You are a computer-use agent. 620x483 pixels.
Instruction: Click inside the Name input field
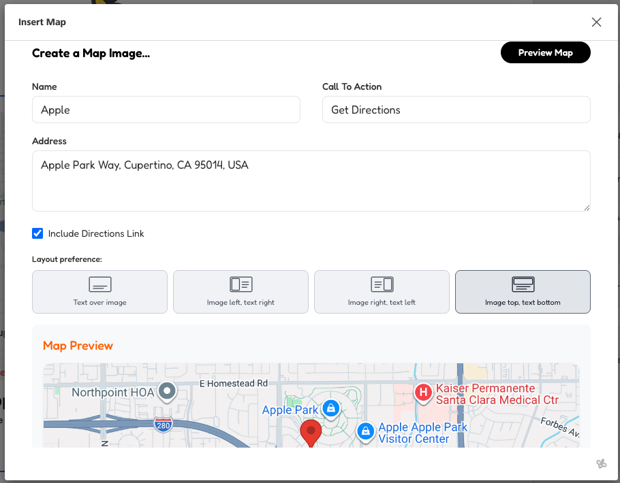pyautogui.click(x=166, y=110)
